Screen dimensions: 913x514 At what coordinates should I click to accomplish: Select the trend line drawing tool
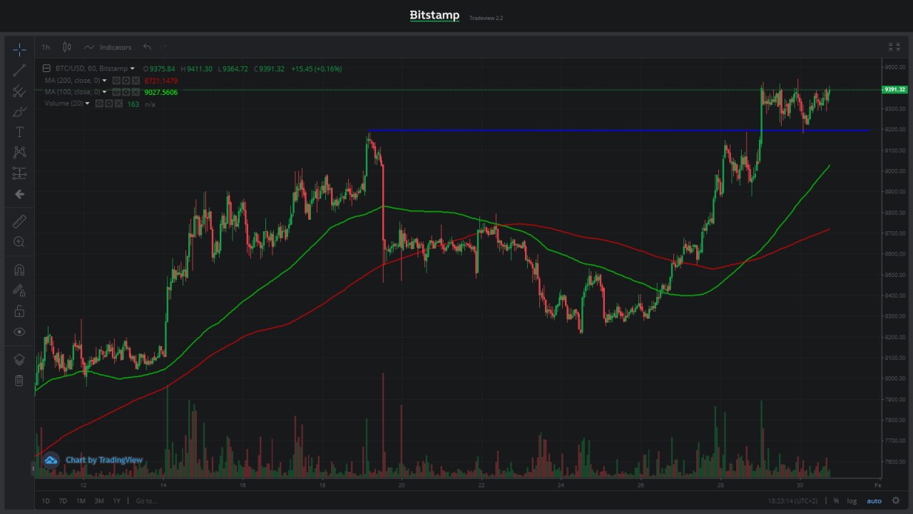(x=19, y=70)
